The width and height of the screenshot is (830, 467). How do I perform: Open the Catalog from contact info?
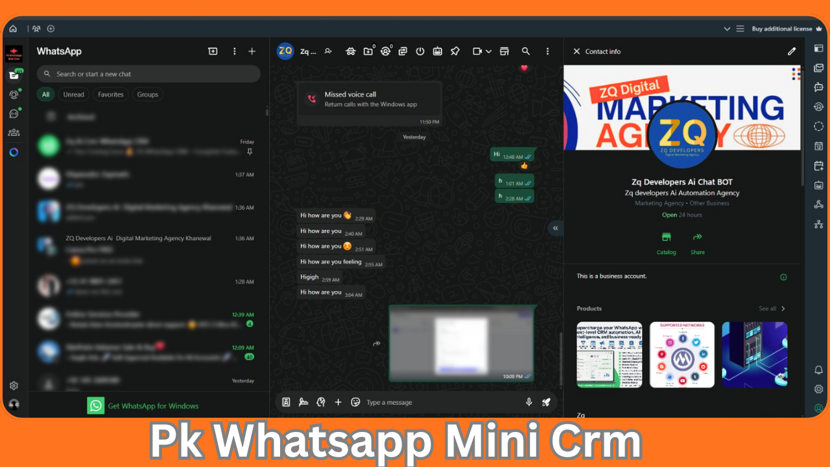click(x=667, y=243)
